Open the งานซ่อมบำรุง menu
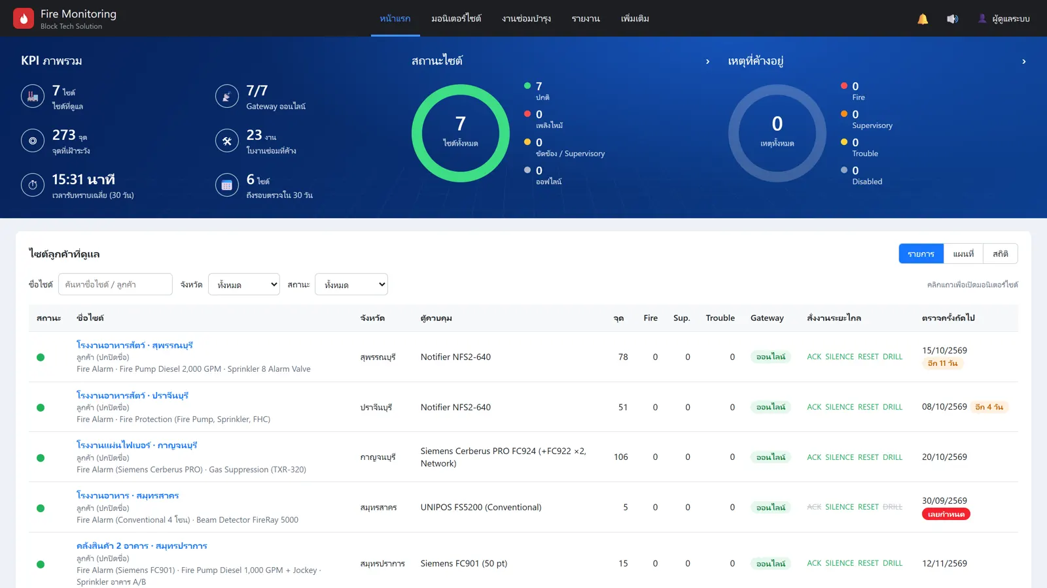The image size is (1047, 588). (526, 18)
